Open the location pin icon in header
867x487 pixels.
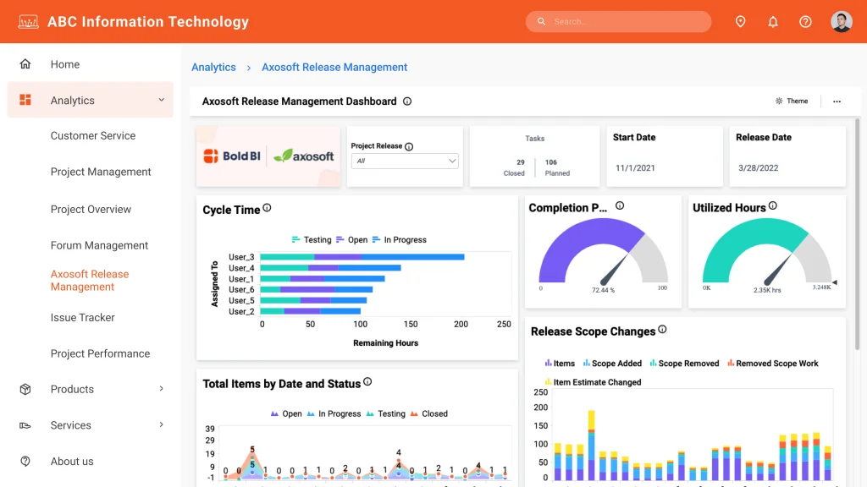(x=740, y=21)
